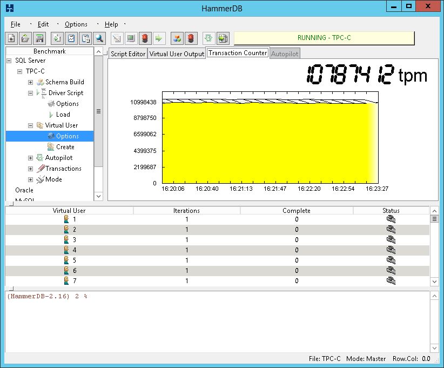444x368 pixels.
Task: Click the Mode: Master status bar text
Action: [x=366, y=359]
